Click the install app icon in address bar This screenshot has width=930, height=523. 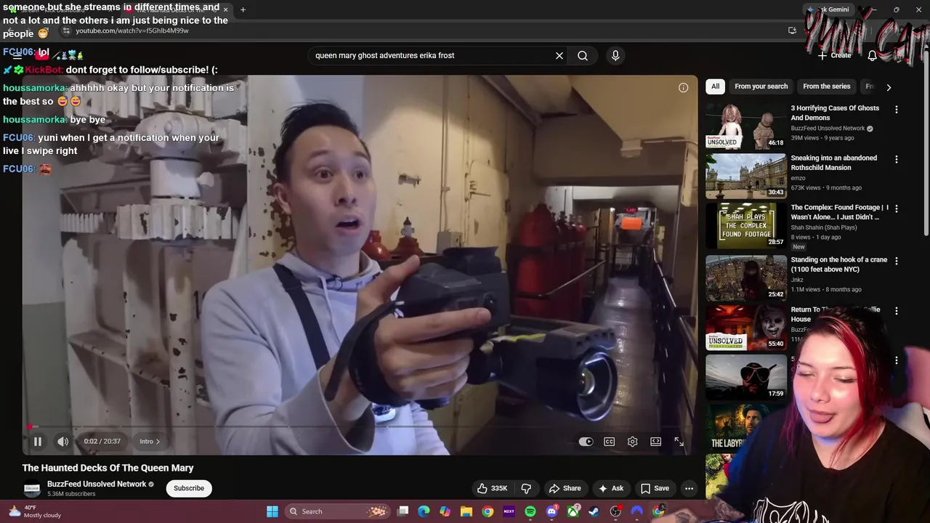coord(792,31)
